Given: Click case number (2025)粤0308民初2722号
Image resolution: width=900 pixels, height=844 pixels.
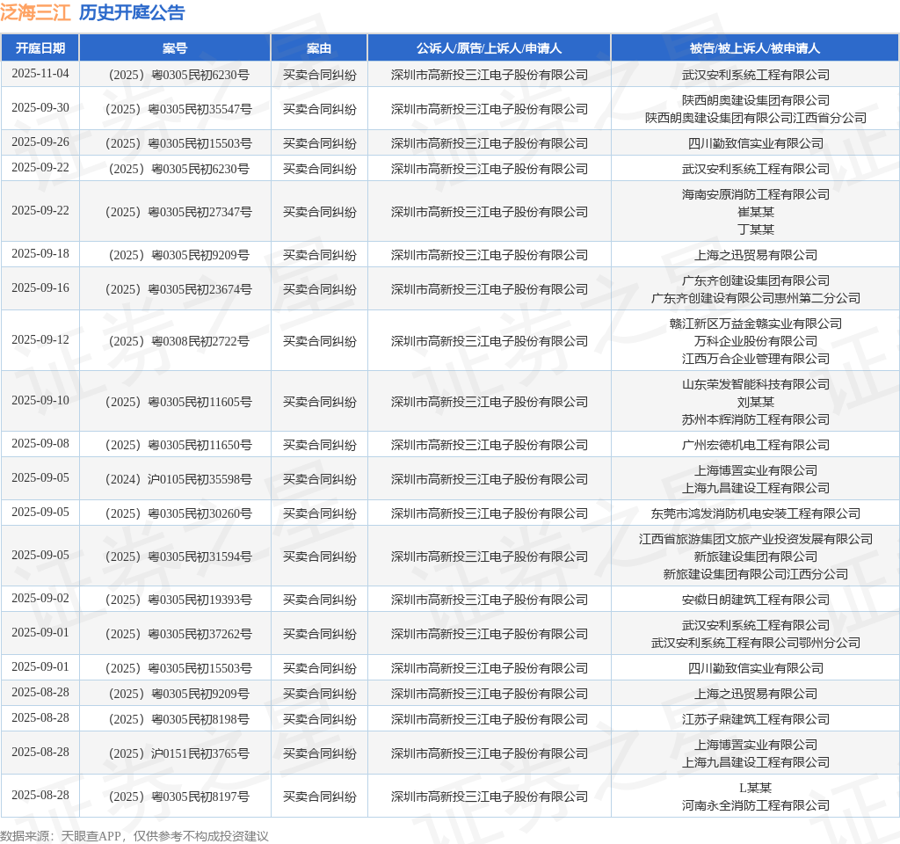Looking at the screenshot, I should pos(178,341).
